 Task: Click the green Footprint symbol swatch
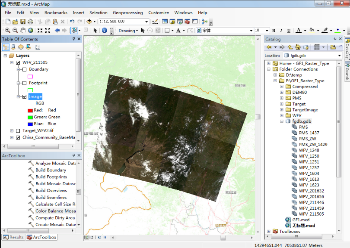click(30, 90)
